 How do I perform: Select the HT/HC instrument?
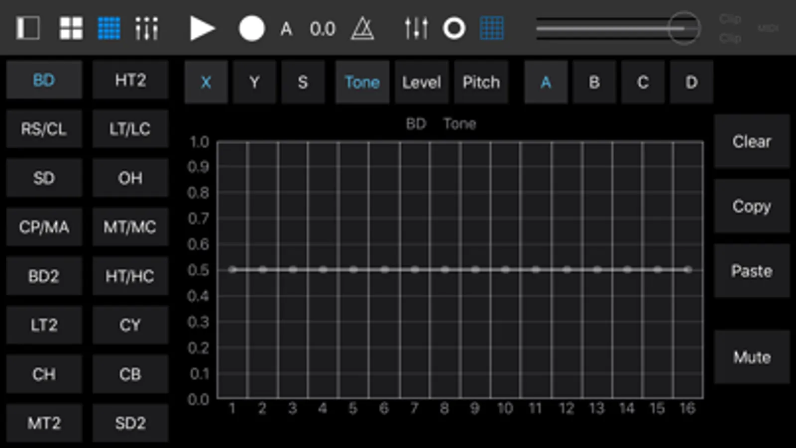pos(130,276)
